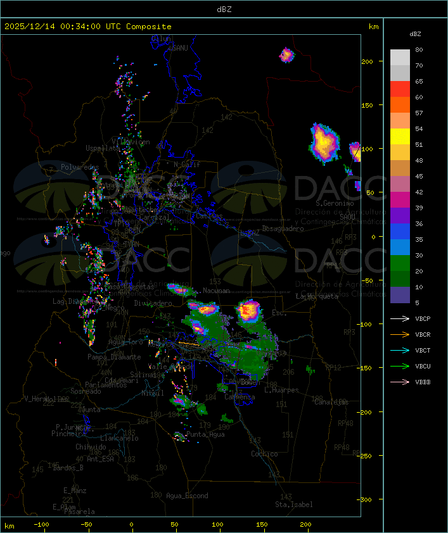Click the dBZ title in the header bar
Viewport: 448px width, 533px height.
pos(224,9)
